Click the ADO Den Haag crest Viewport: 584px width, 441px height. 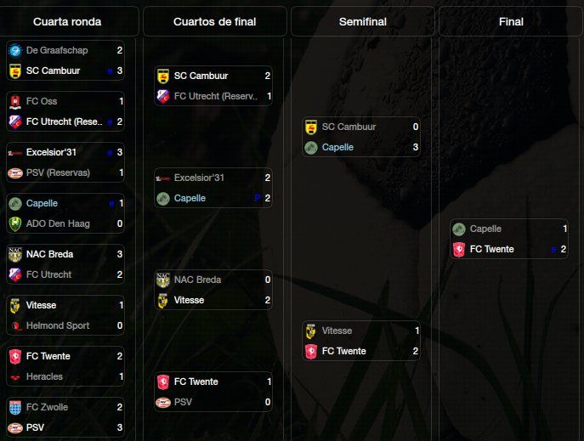pos(15,223)
